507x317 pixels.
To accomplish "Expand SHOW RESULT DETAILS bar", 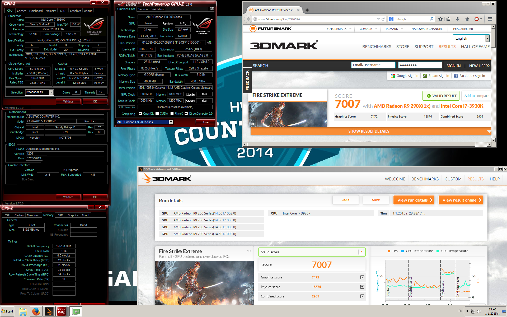I will pyautogui.click(x=371, y=131).
